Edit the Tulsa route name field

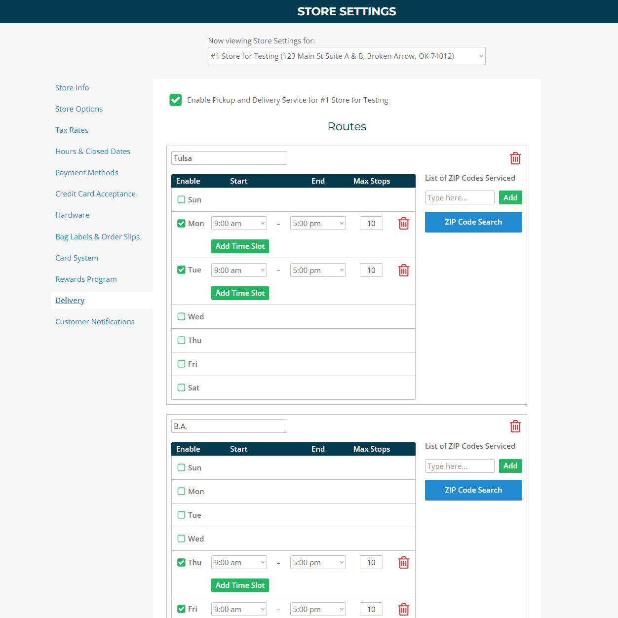(x=229, y=158)
